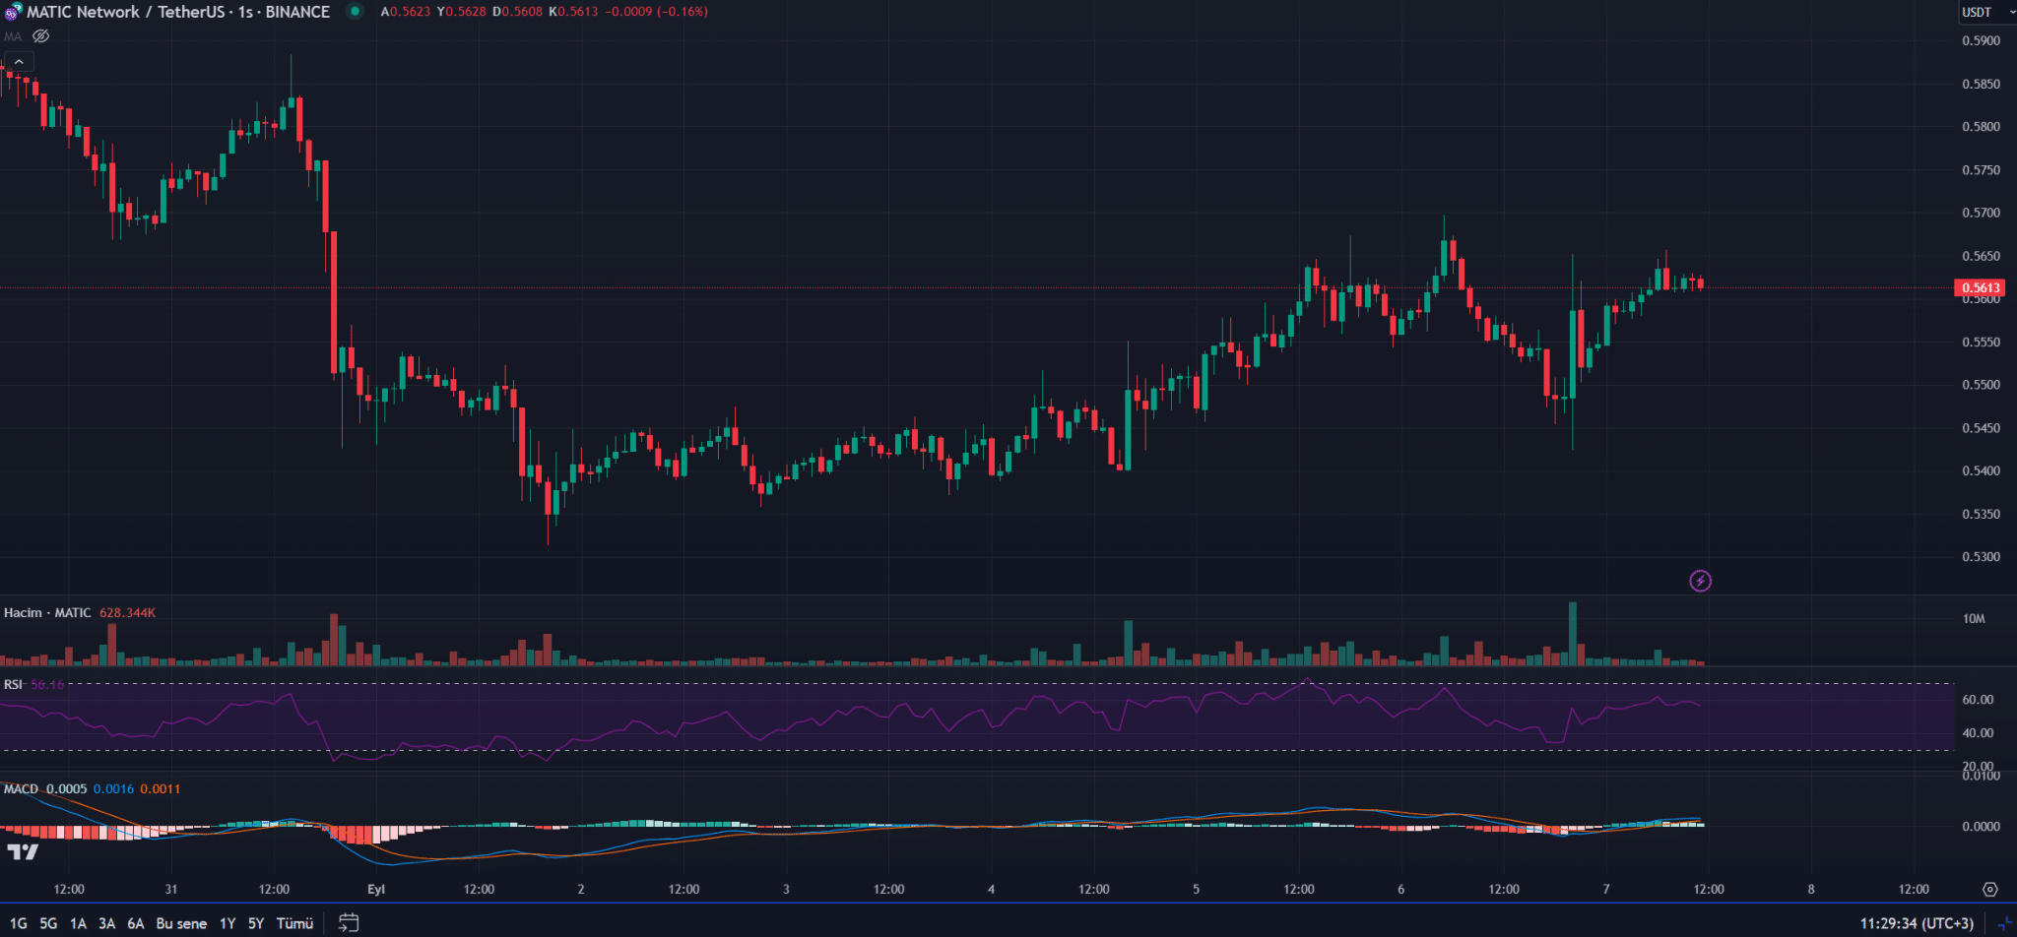Choose the Tümü time range
The width and height of the screenshot is (2017, 937).
[294, 923]
